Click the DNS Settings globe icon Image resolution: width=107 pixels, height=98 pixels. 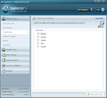4,55
